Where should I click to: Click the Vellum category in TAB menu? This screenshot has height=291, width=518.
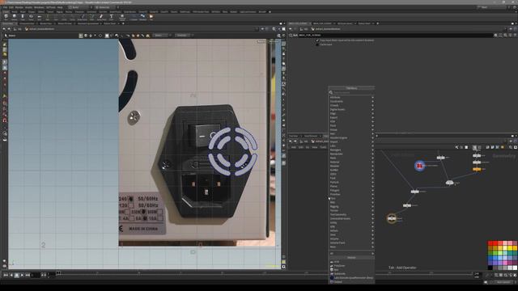point(351,230)
